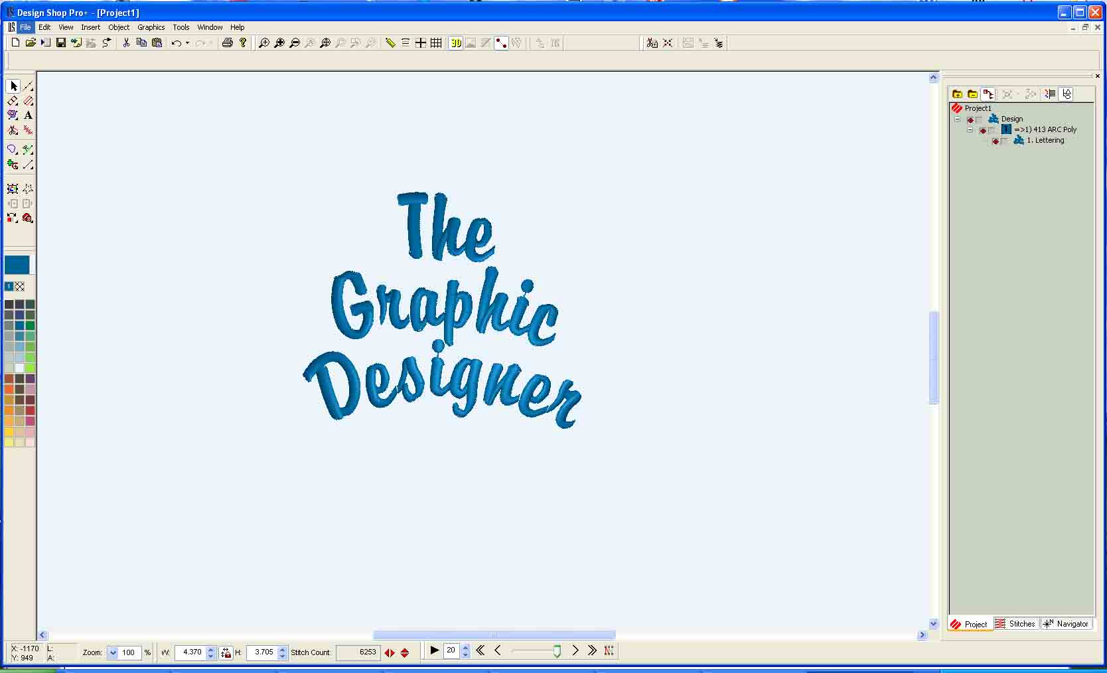Click the Print icon in toolbar
1107x673 pixels.
click(228, 43)
